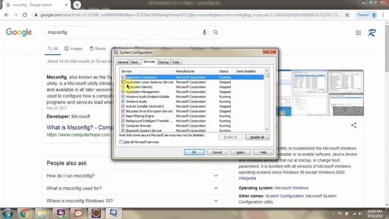Click the volume speaker tray icon
This screenshot has width=389, height=219.
pyautogui.click(x=360, y=214)
